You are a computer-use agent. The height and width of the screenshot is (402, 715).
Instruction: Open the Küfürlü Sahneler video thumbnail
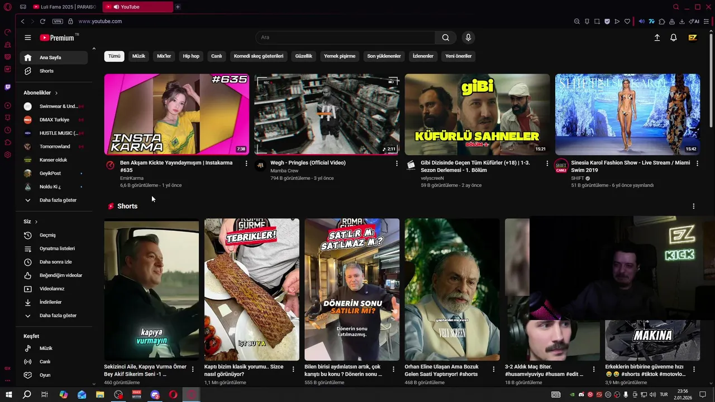click(x=477, y=114)
